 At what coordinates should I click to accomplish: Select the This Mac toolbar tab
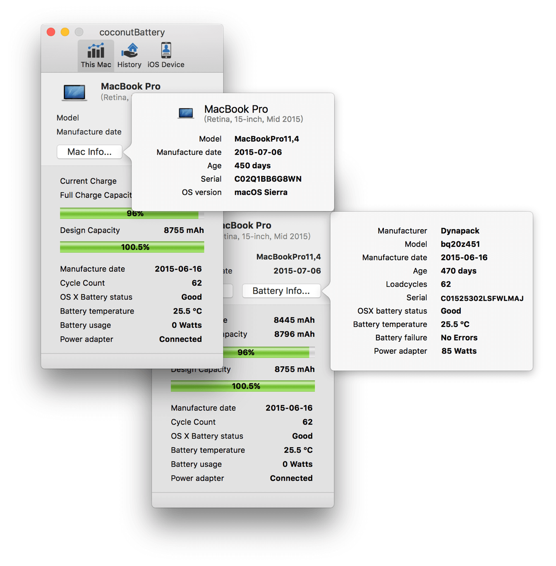(x=96, y=55)
